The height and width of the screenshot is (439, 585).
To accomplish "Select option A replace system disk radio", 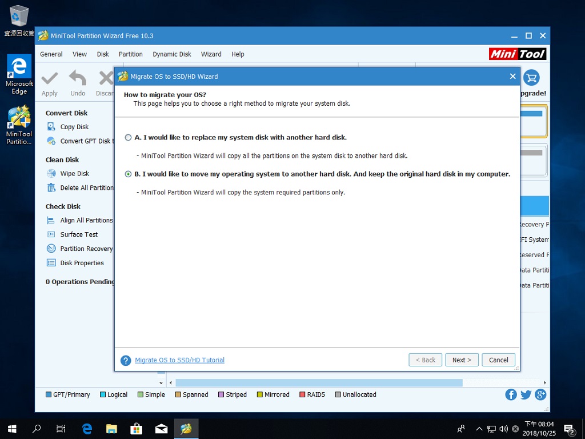I will pos(128,137).
